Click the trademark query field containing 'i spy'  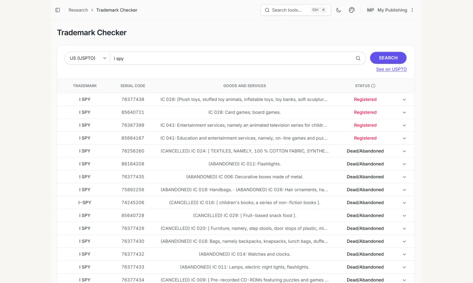pos(233,58)
